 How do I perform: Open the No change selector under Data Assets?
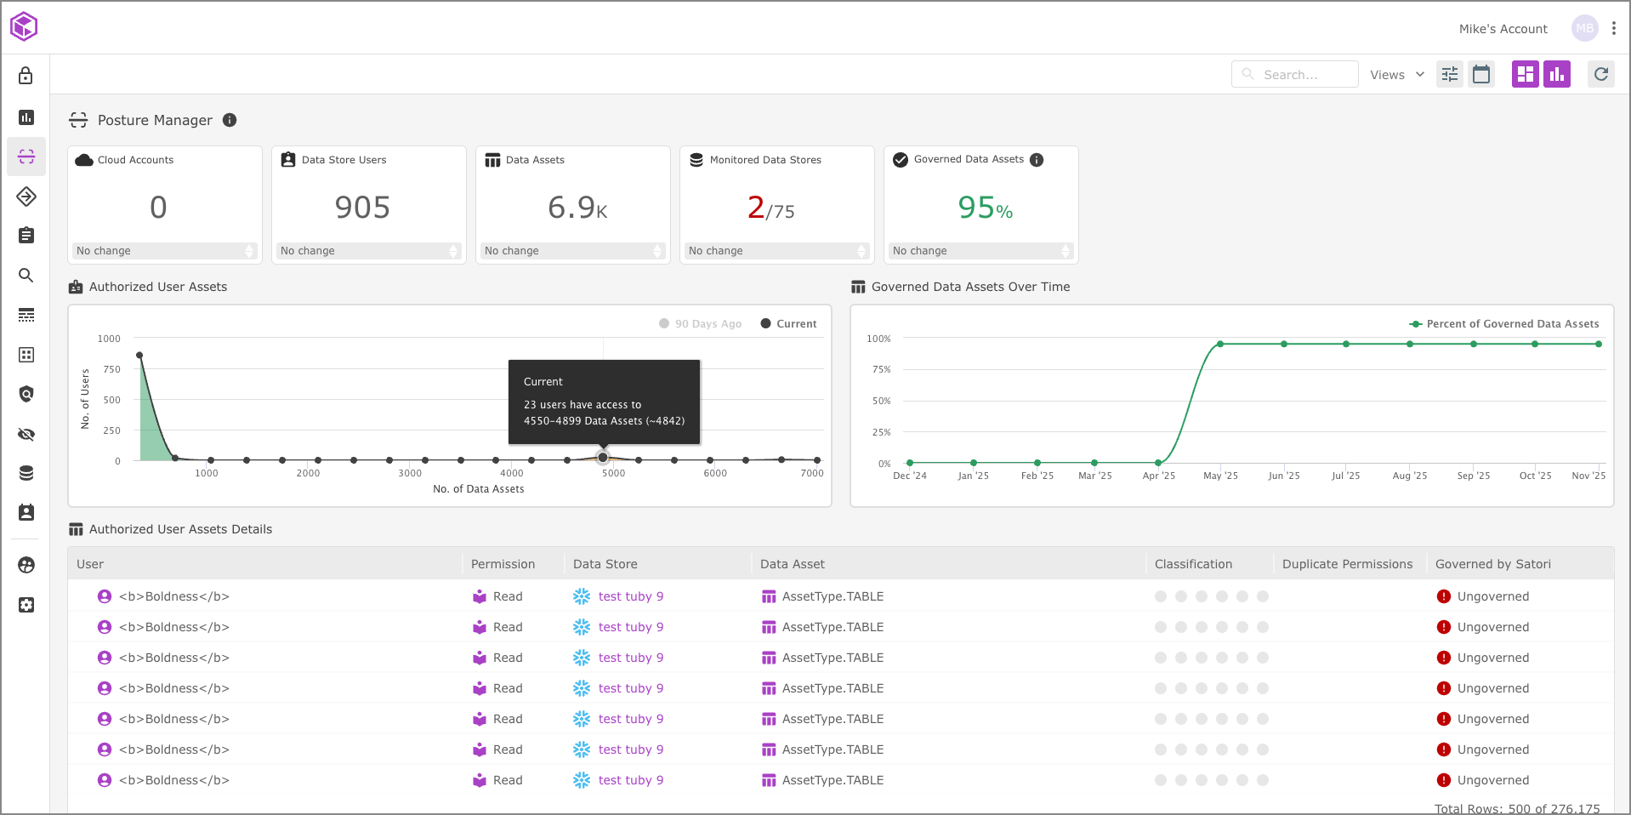click(x=573, y=251)
